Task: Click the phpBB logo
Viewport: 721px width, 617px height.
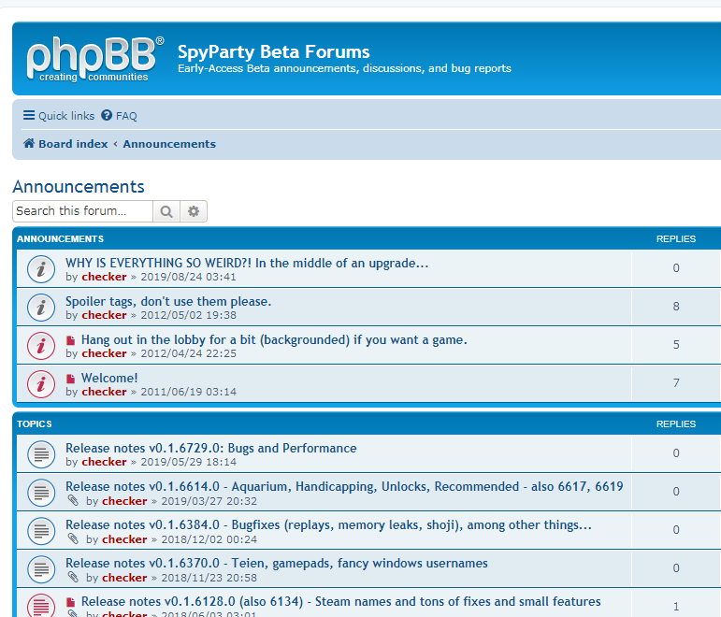Action: [94, 59]
